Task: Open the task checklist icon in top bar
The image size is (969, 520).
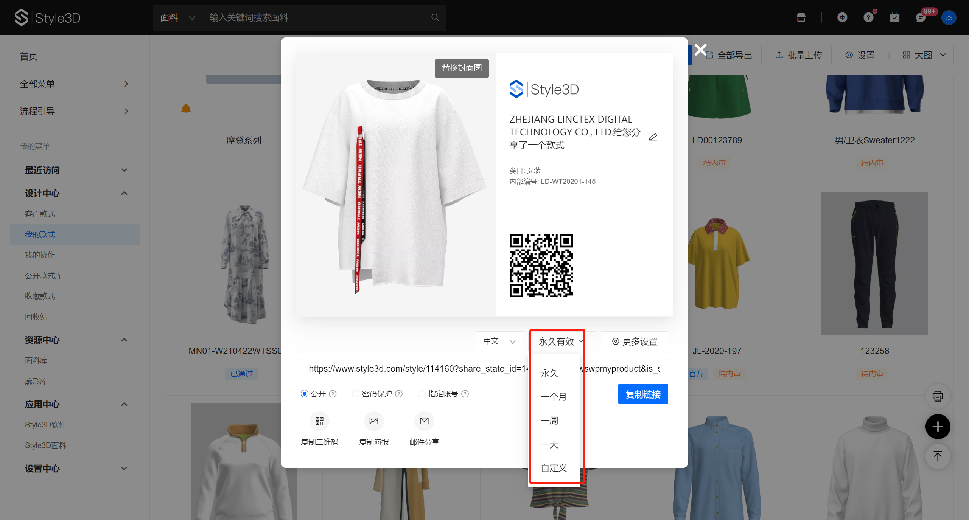Action: click(x=895, y=17)
